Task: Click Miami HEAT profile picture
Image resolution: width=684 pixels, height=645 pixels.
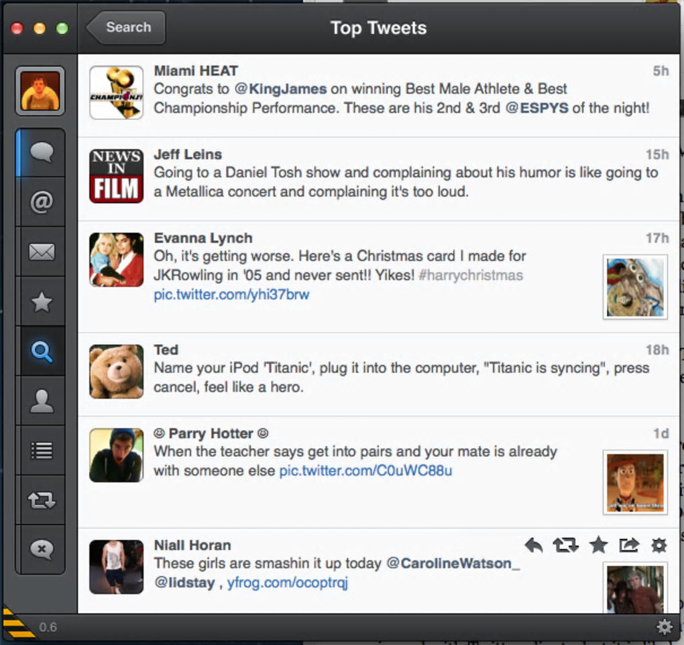Action: click(x=117, y=92)
